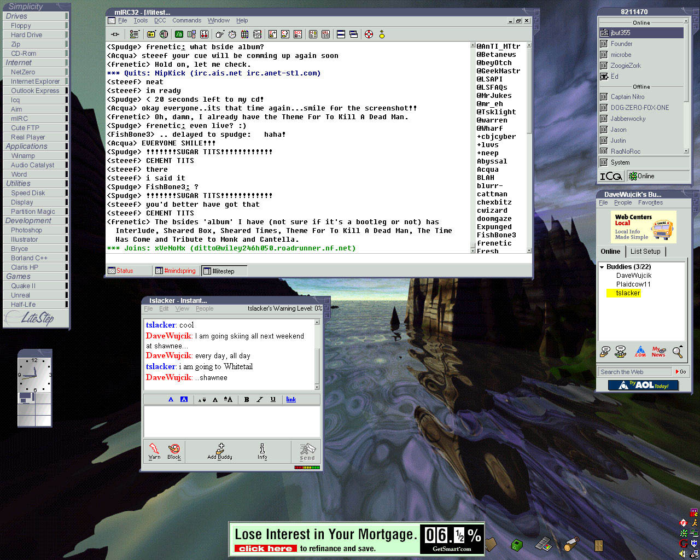Viewport: 700px width, 560px height.
Task: Open My News icon in buddy list
Action: [x=658, y=352]
